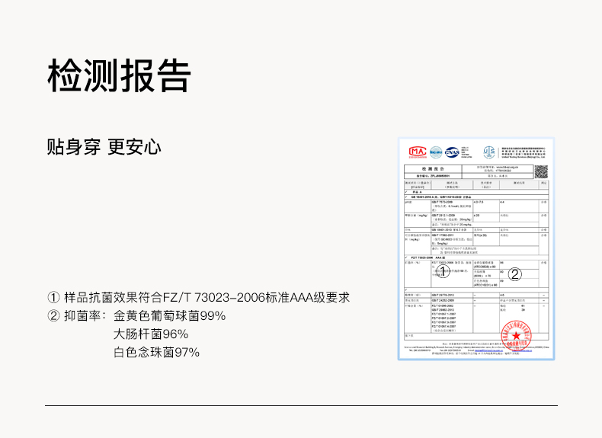Click the 白色念珠菌97% line
This screenshot has height=438, width=602.
(x=156, y=352)
